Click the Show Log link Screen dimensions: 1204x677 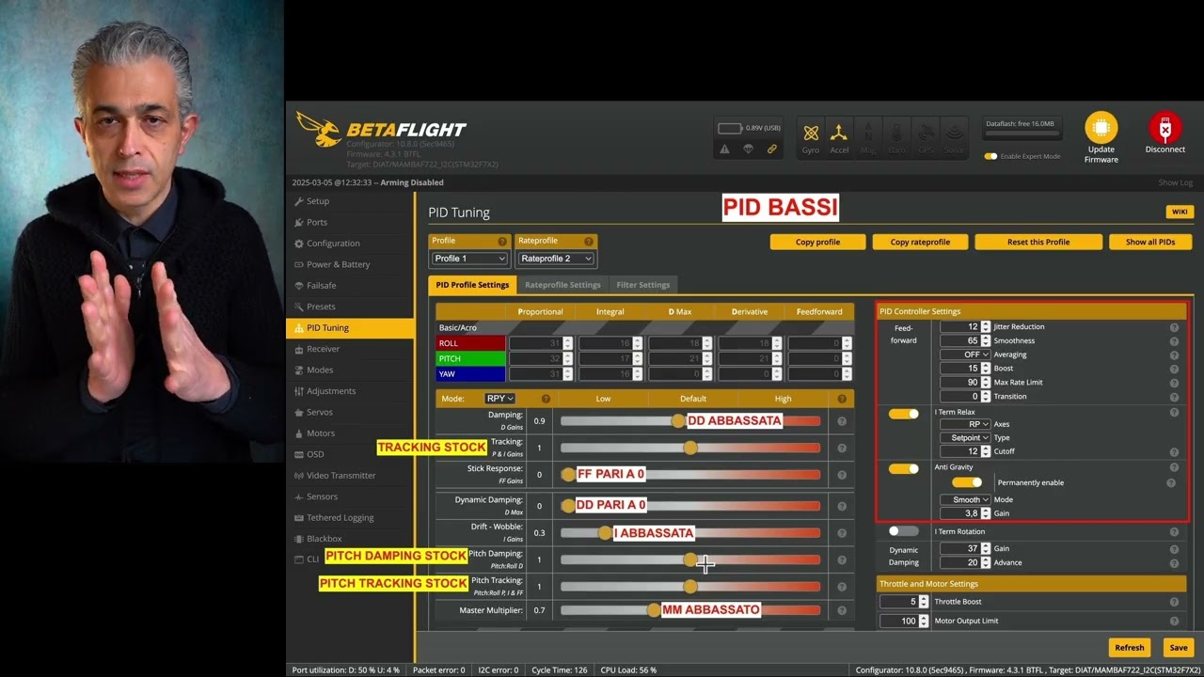[1175, 182]
